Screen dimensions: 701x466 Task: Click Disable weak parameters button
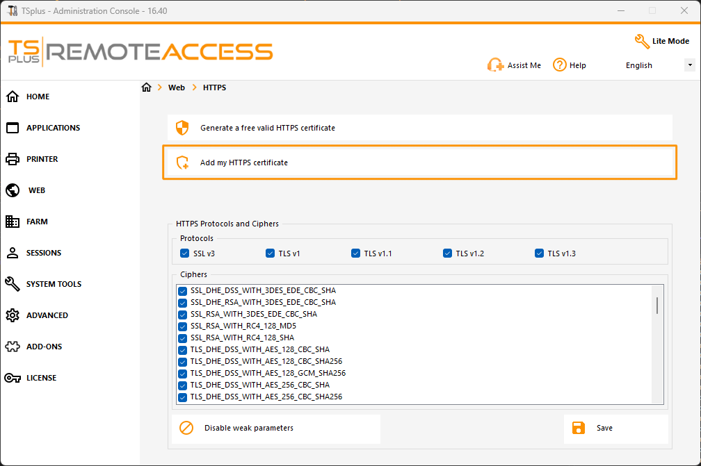coord(248,428)
